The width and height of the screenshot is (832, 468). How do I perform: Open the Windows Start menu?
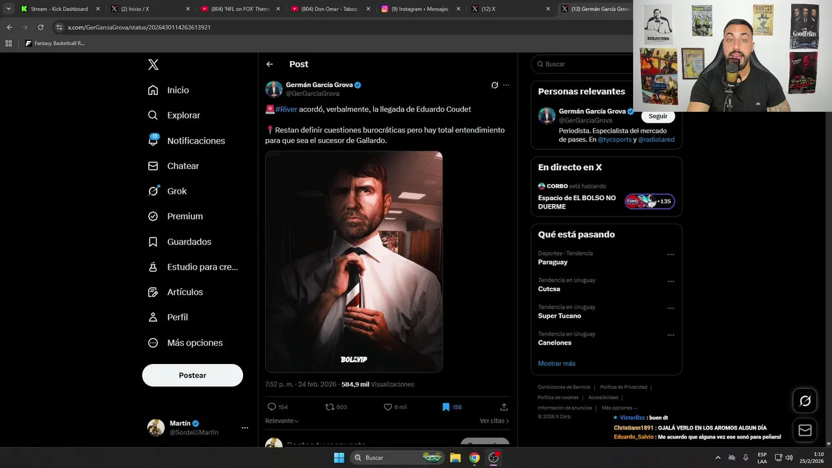click(339, 458)
